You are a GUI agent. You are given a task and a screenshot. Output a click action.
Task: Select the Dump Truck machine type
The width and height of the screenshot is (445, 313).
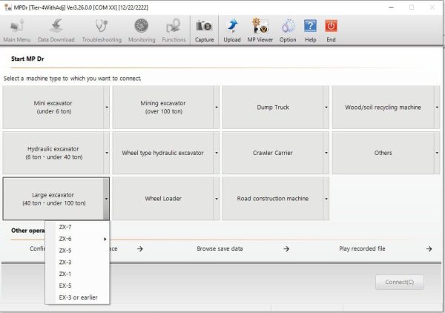click(x=273, y=108)
